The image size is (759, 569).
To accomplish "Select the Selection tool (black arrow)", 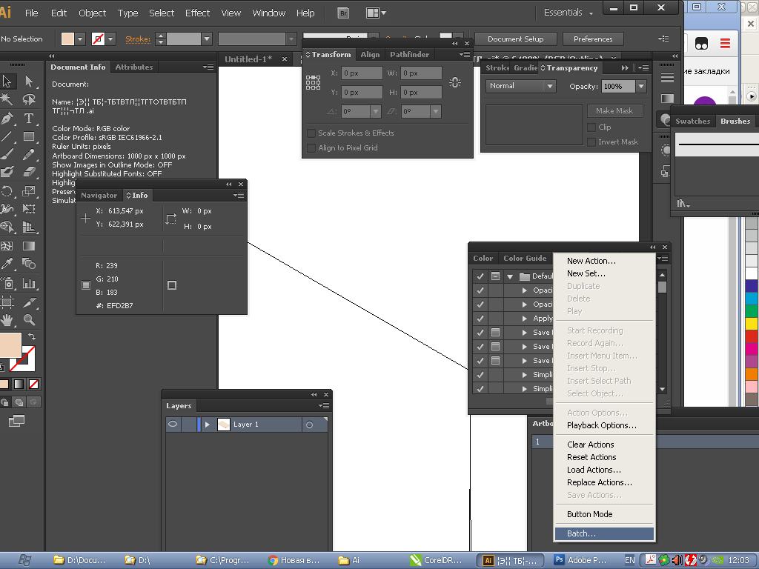I will coord(7,81).
